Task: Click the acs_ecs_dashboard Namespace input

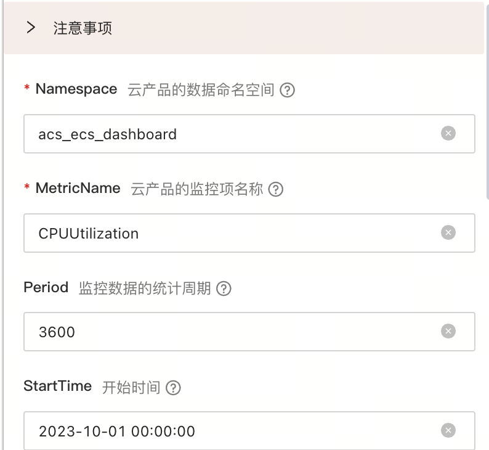Action: (234, 134)
